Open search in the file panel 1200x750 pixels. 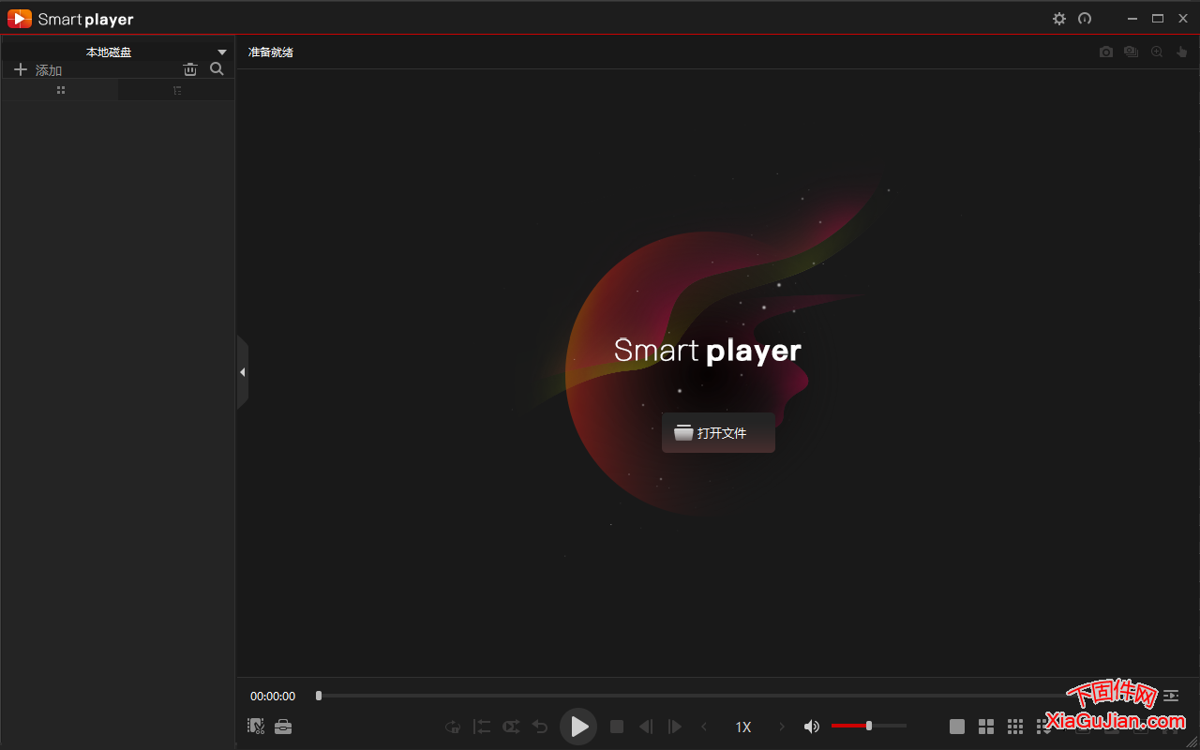click(217, 69)
